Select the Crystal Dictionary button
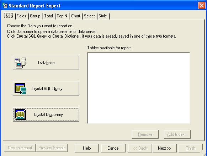This screenshot has width=207, height=156. pyautogui.click(x=46, y=115)
